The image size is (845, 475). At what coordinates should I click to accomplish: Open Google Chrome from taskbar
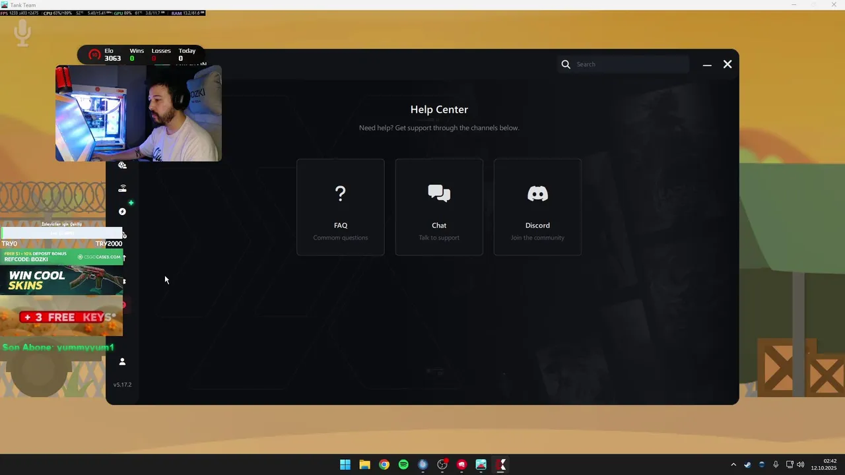(x=384, y=464)
